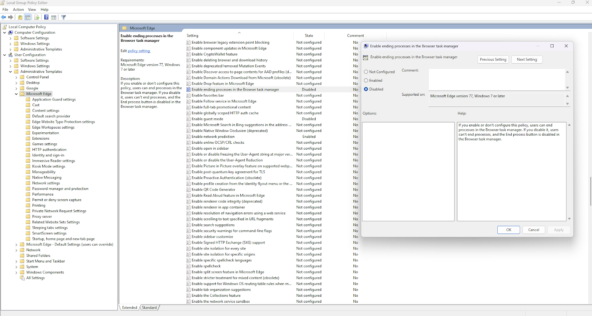The width and height of the screenshot is (592, 316).
Task: Click the folder icon beside Kiosk Mode settings
Action: click(x=28, y=166)
